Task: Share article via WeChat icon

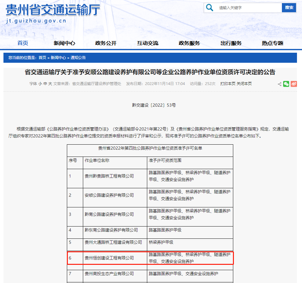Action: coord(286,84)
